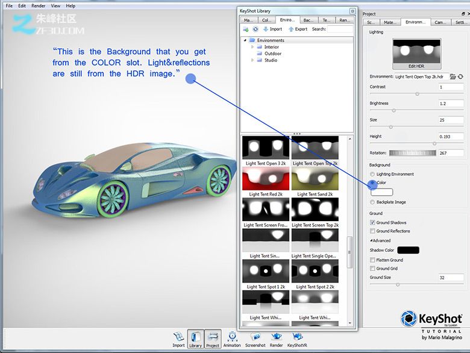470x353 pixels.
Task: Reload environment with refresh icon beside filename
Action: tap(460, 77)
